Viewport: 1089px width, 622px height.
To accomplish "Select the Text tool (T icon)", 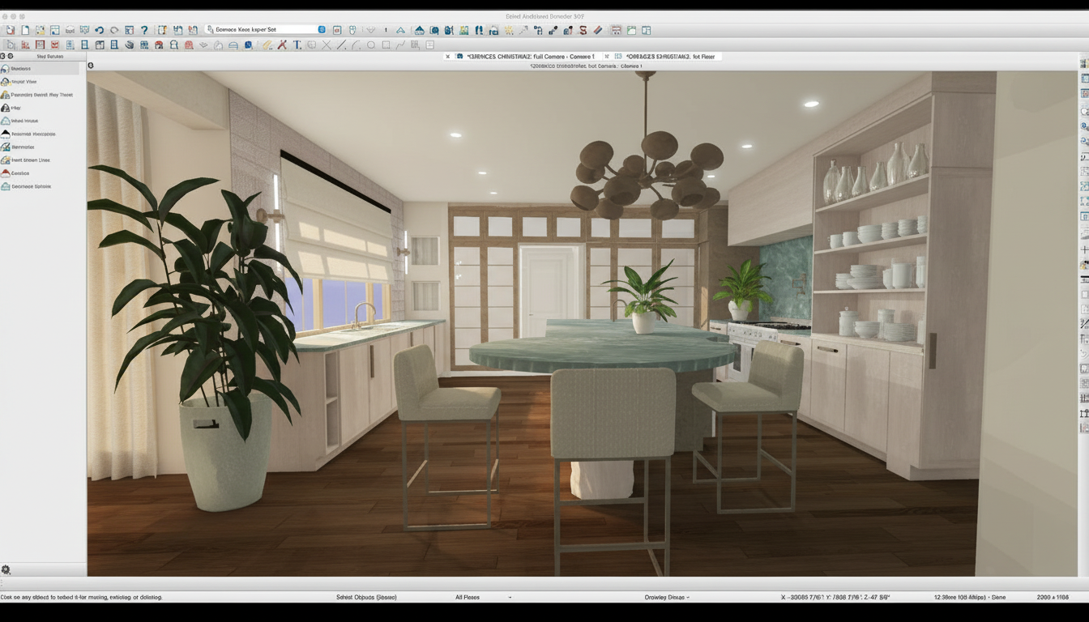I will (297, 45).
